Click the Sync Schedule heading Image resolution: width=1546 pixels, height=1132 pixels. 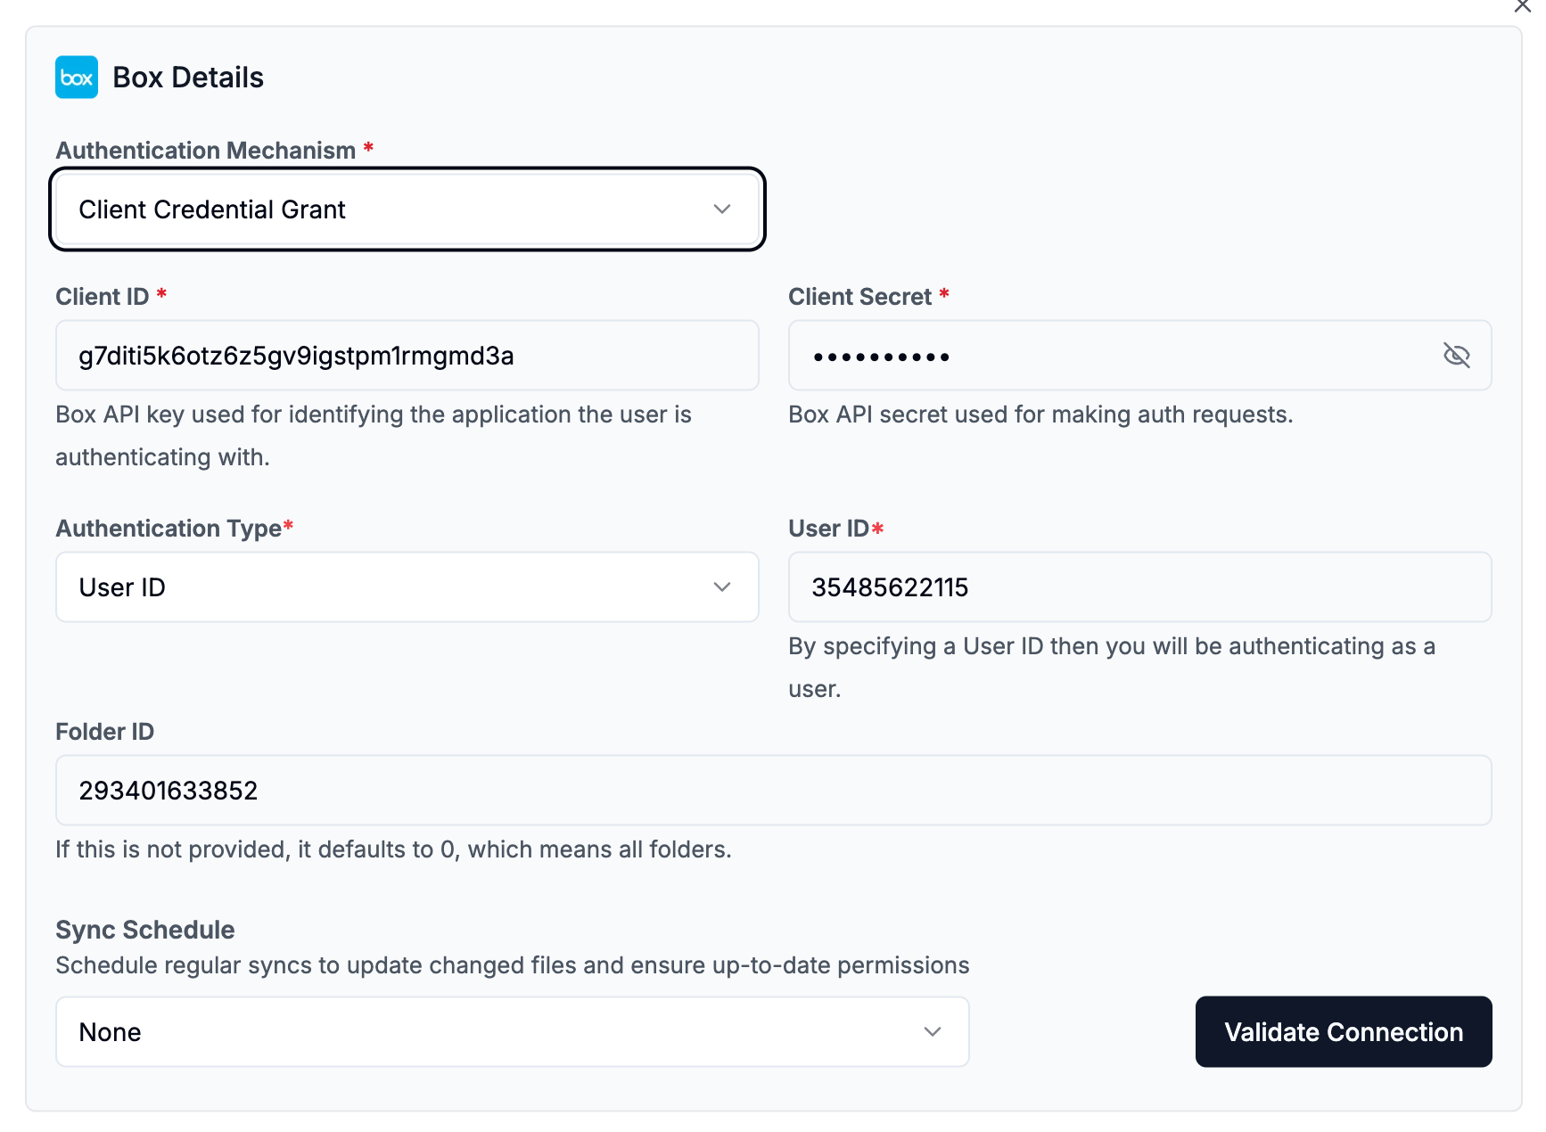pos(145,930)
